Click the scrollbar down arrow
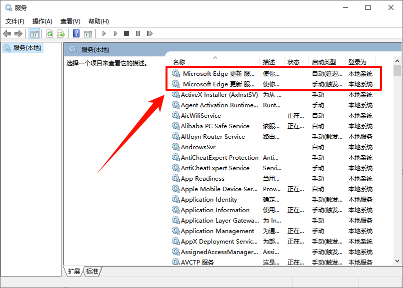Viewport: 403px width, 288px height. [397, 261]
